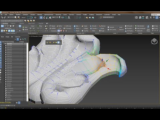Click Collapse in Geometry panel
The width and height of the screenshot is (160, 120).
(85, 28)
